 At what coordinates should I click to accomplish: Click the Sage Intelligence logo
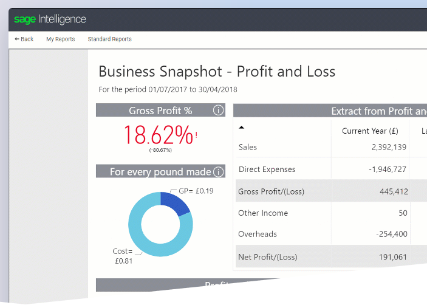(x=50, y=19)
